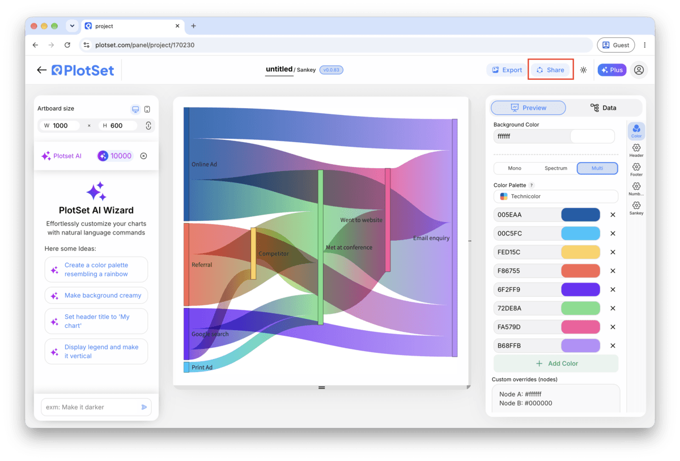680x461 pixels.
Task: Send the AI prompt arrow
Action: coord(144,407)
